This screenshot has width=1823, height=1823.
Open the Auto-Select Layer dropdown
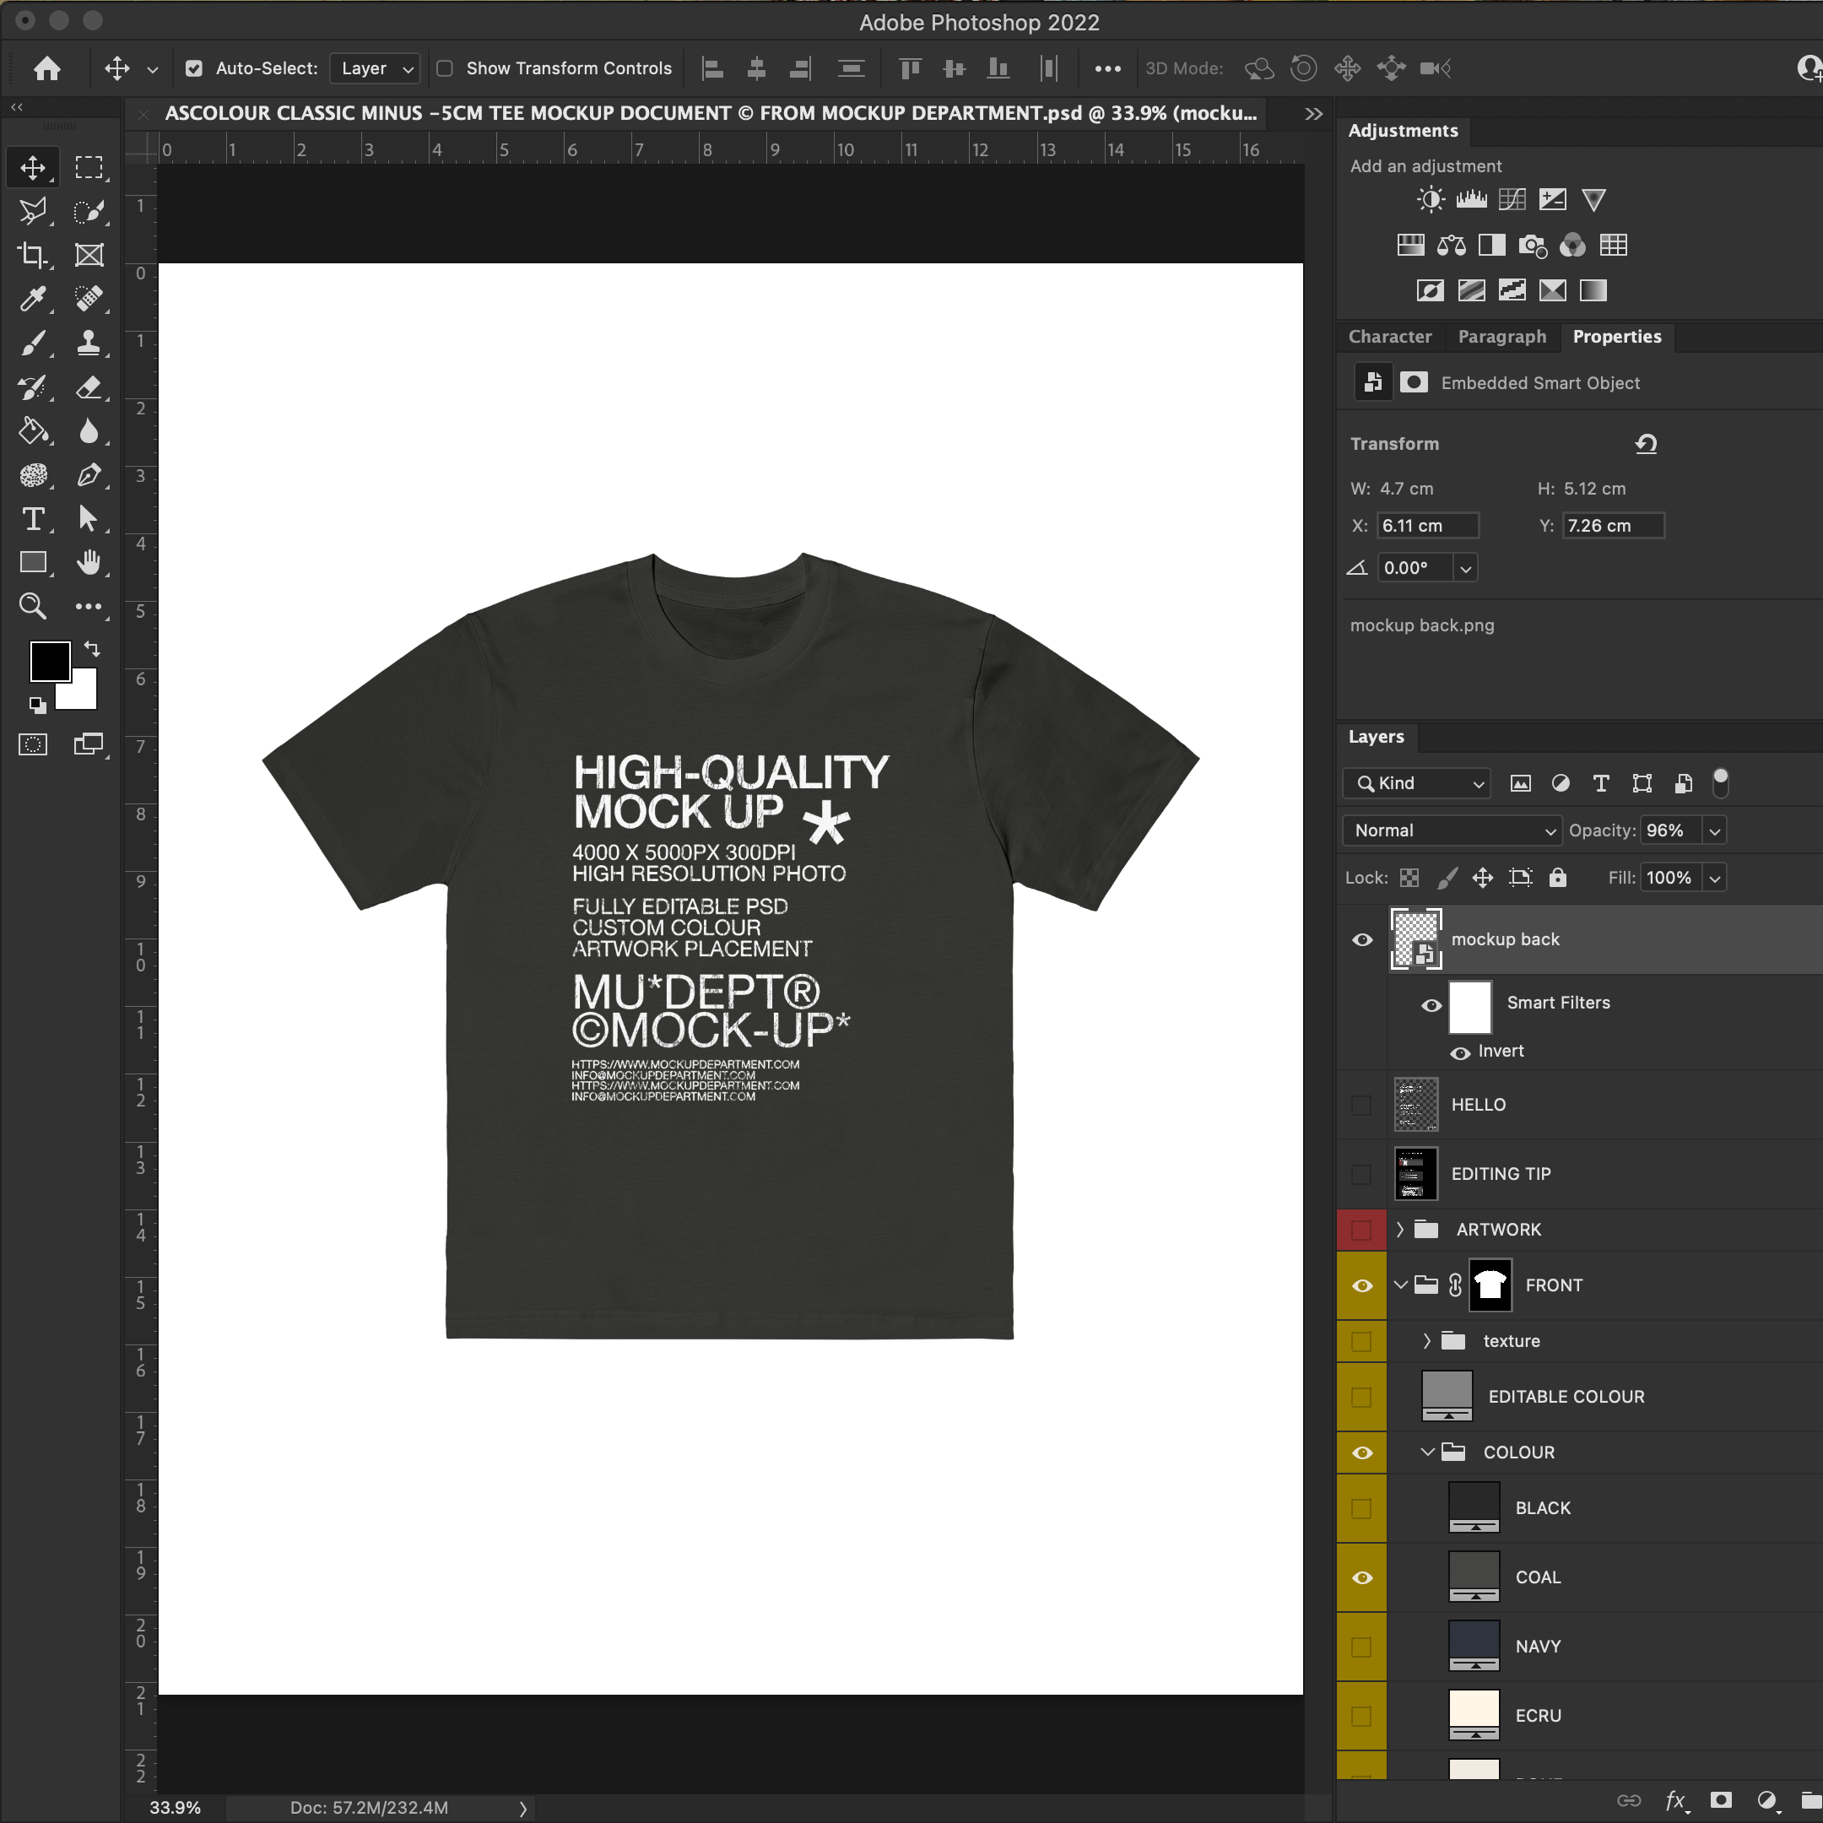tap(376, 68)
